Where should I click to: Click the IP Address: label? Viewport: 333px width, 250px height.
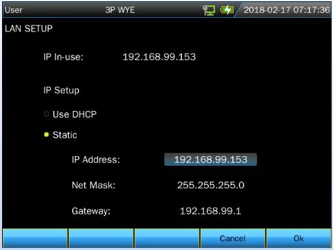click(95, 160)
